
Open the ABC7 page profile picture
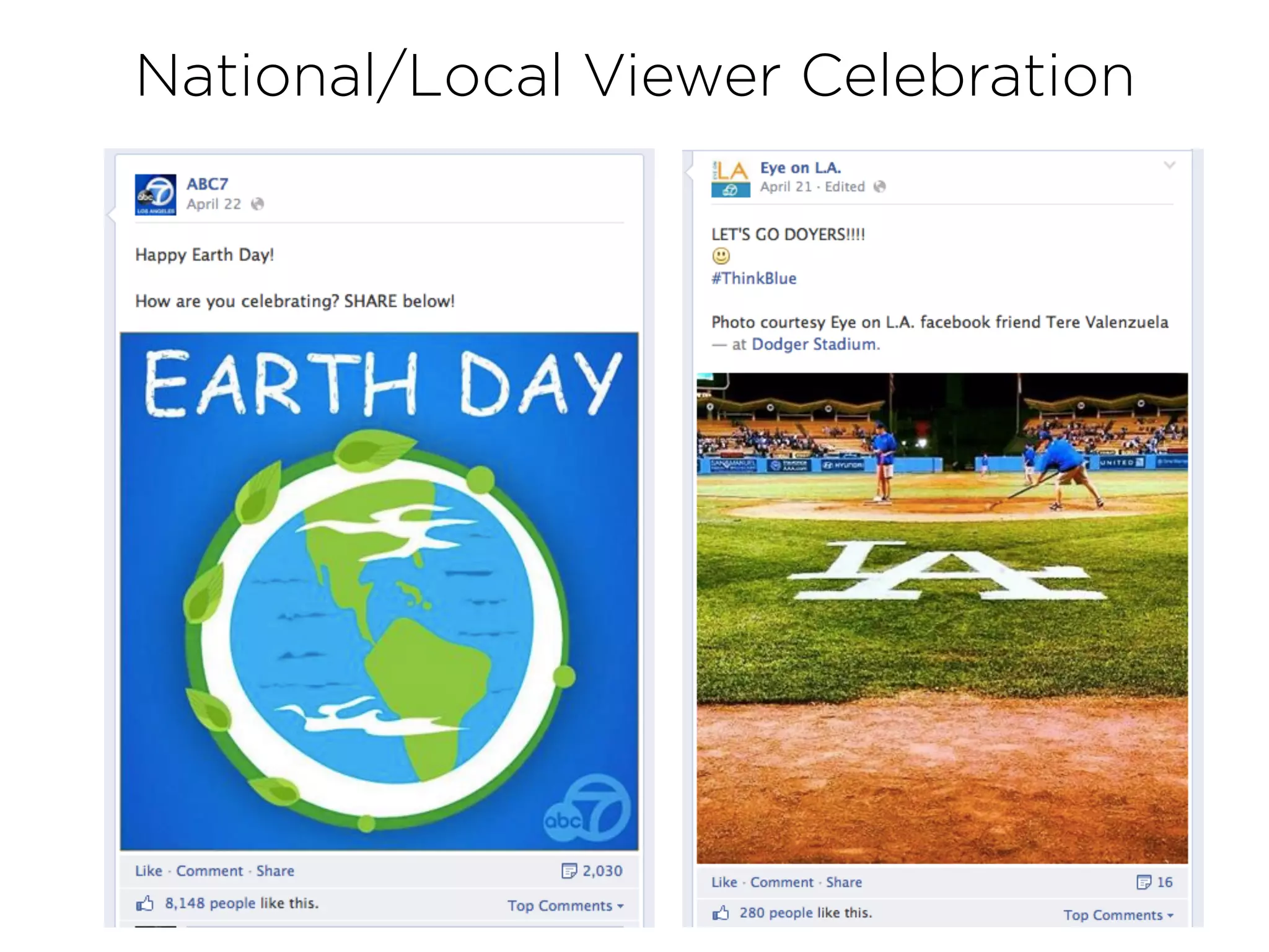coord(156,195)
